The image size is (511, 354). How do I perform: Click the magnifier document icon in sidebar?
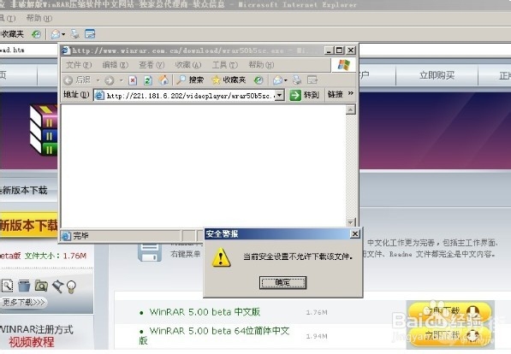7,286
